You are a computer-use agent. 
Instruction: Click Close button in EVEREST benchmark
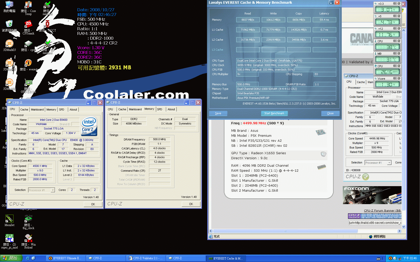coord(330,113)
